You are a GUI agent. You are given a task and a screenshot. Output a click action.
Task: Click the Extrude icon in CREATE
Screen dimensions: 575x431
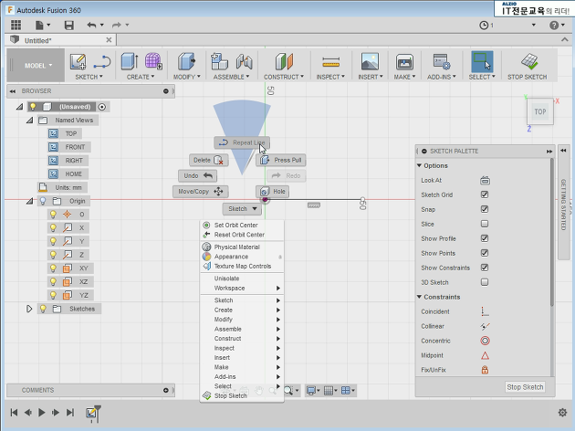click(130, 61)
